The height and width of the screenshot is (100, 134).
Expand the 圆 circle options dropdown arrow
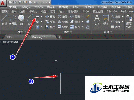[21, 26]
